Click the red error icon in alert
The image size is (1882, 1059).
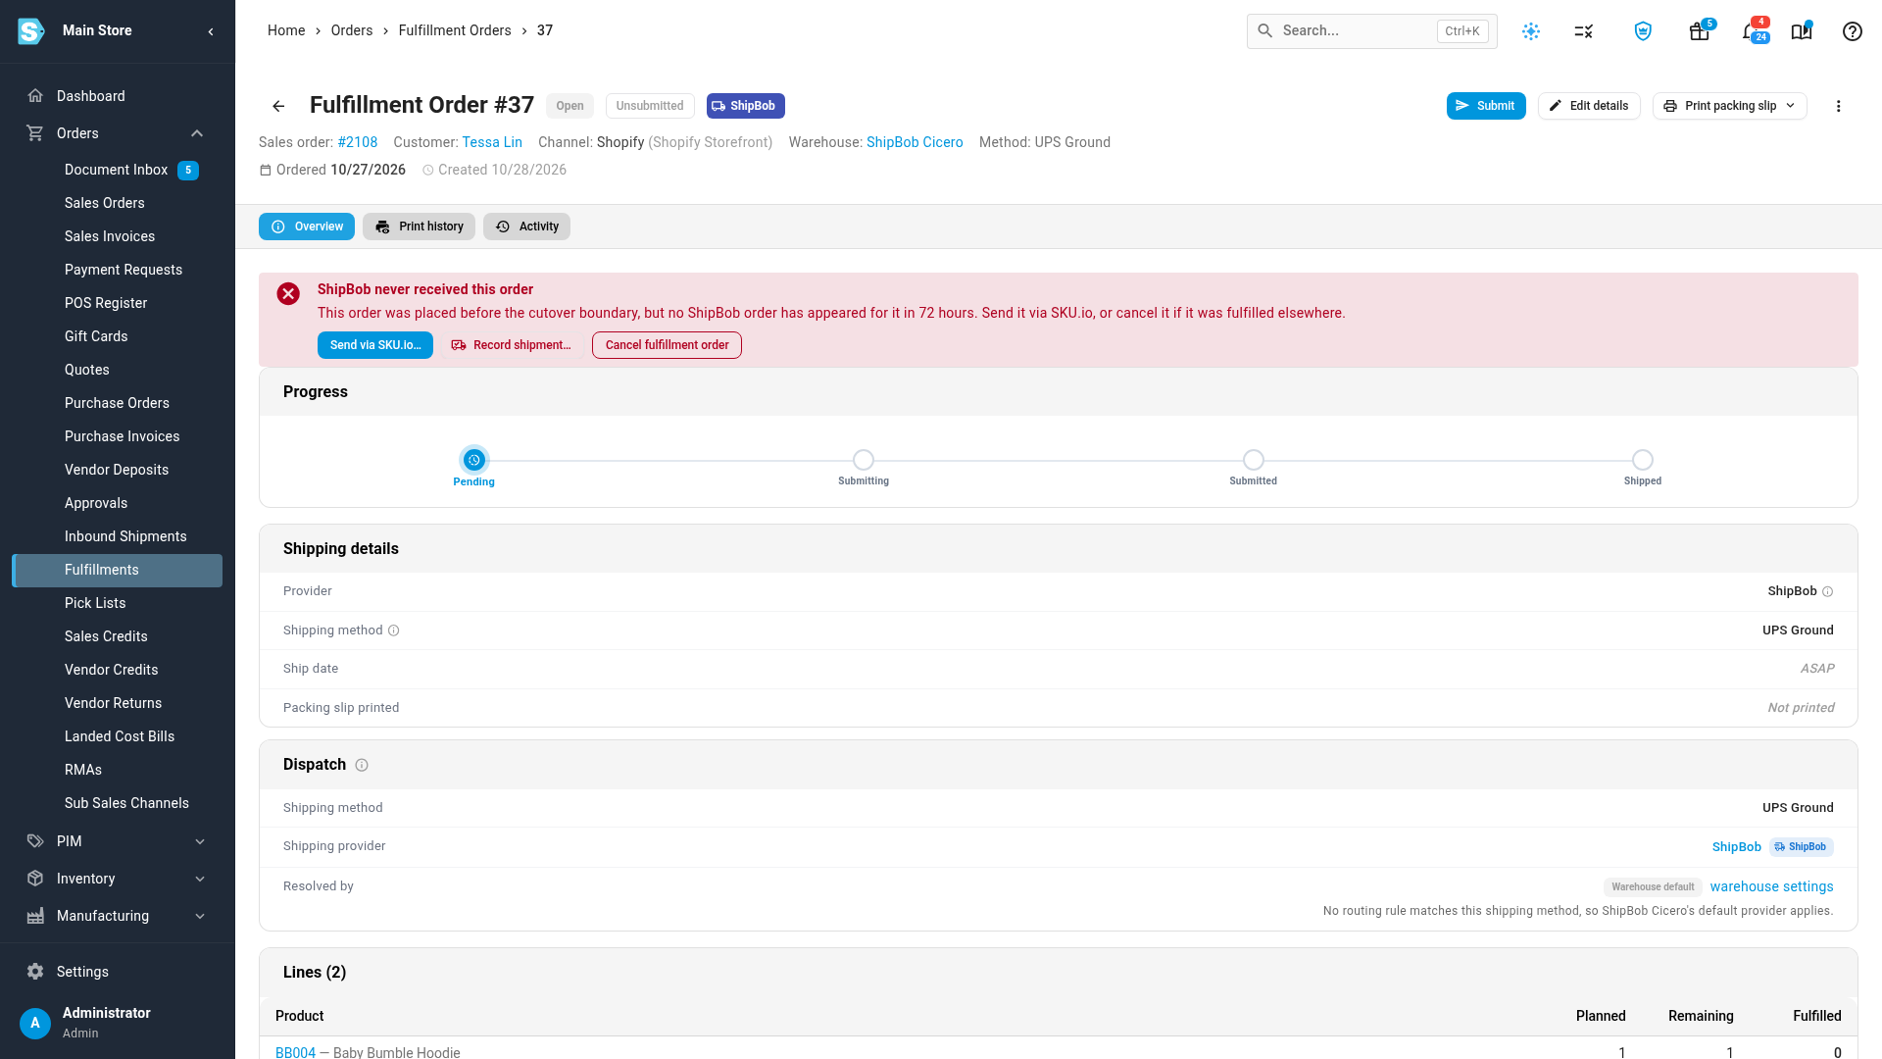tap(288, 293)
